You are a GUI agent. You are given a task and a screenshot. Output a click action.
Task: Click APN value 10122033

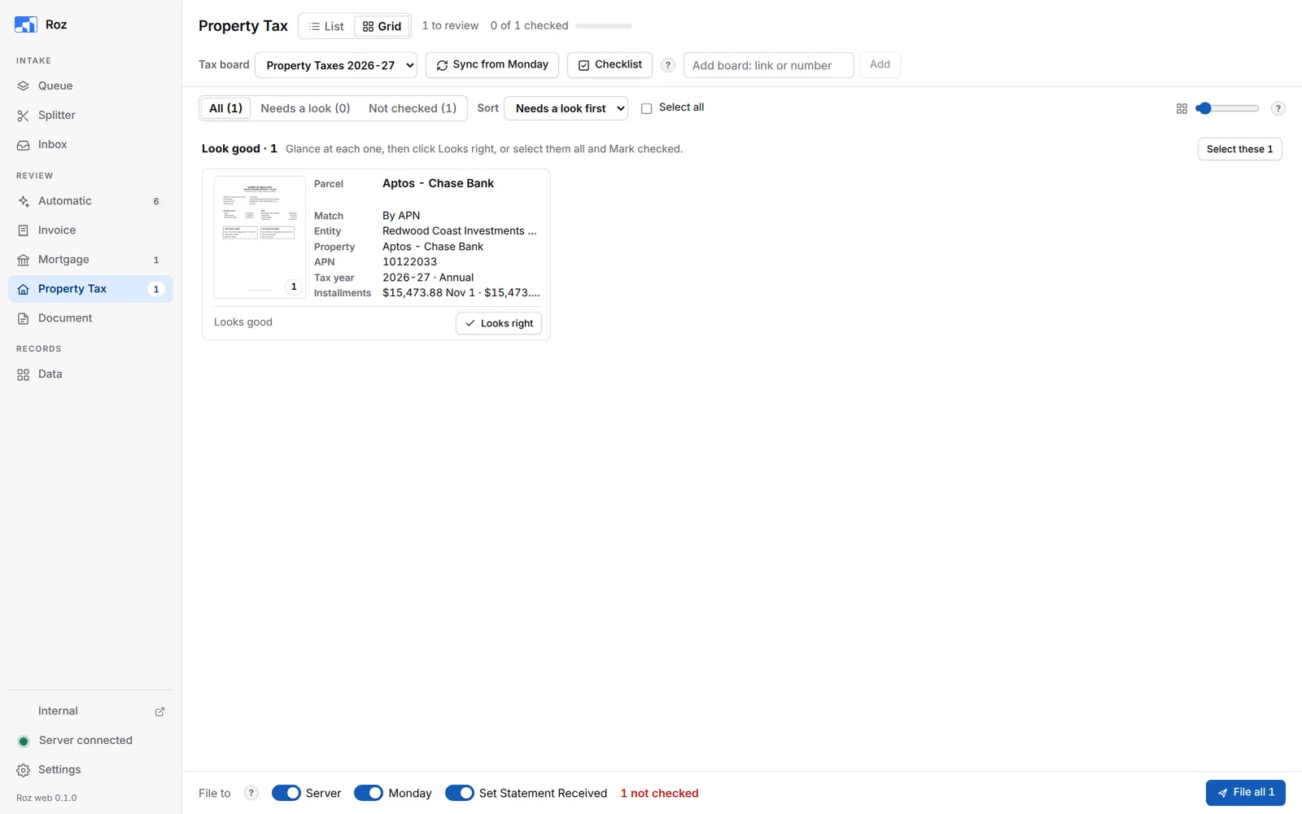[x=409, y=262]
